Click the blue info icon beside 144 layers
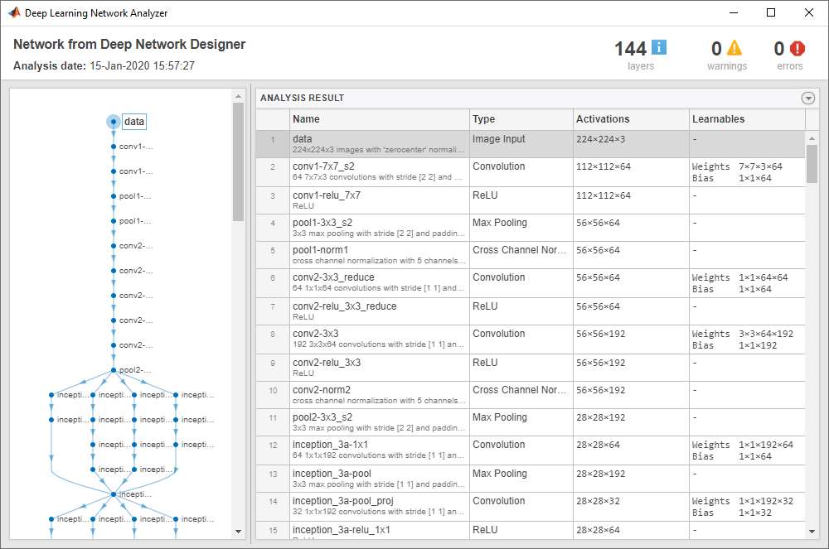This screenshot has height=549, width=829. pyautogui.click(x=659, y=47)
